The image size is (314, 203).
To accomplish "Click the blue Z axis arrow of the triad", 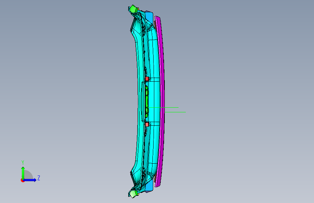I will pyautogui.click(x=30, y=180).
